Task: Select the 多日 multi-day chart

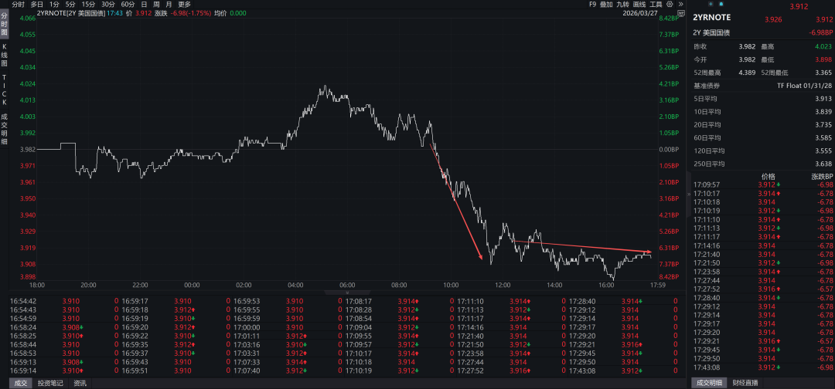Action: click(x=37, y=4)
